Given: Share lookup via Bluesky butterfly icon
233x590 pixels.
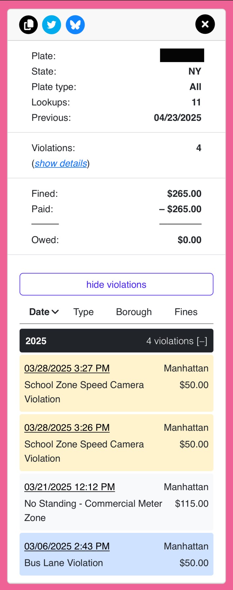Looking at the screenshot, I should pos(75,25).
